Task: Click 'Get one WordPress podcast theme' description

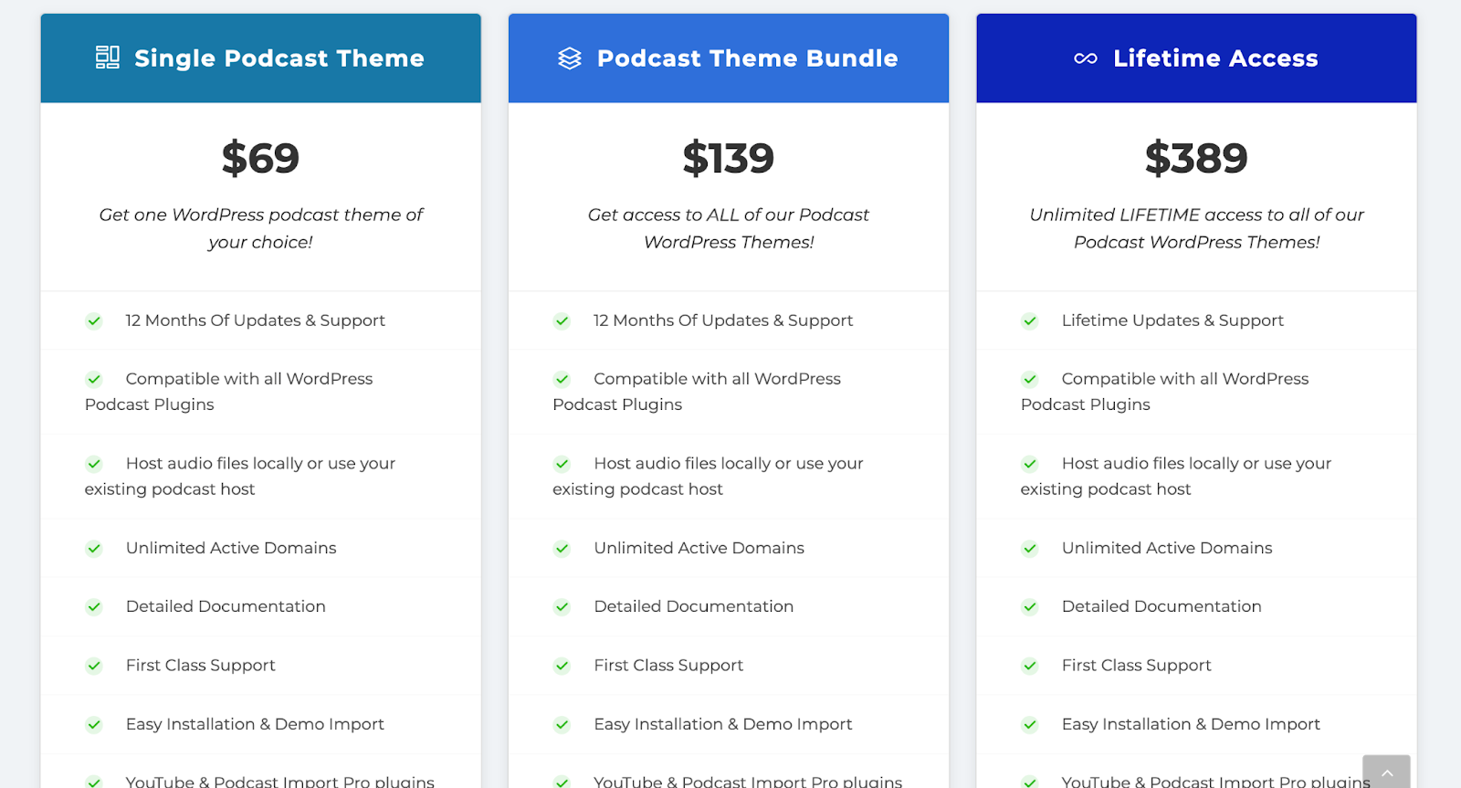Action: point(260,228)
